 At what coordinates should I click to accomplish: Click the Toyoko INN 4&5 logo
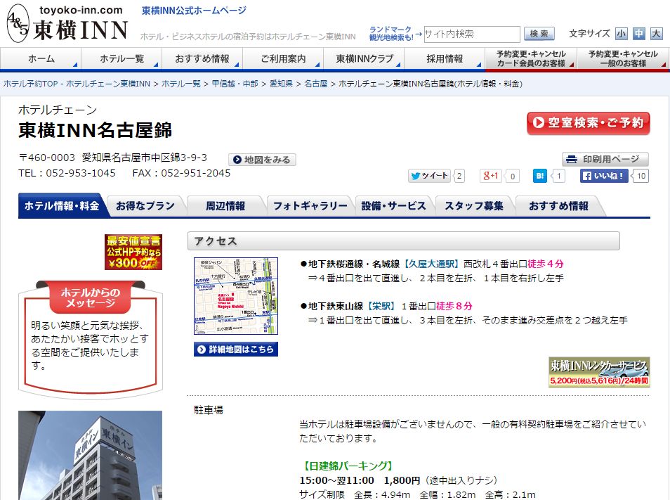pyautogui.click(x=67, y=23)
